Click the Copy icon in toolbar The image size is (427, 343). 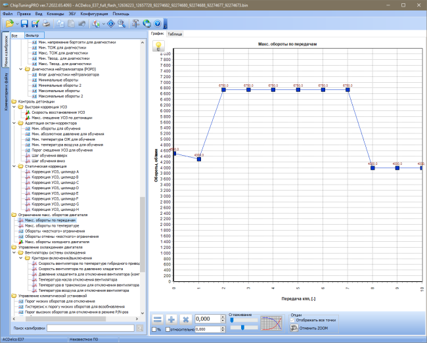[60, 24]
